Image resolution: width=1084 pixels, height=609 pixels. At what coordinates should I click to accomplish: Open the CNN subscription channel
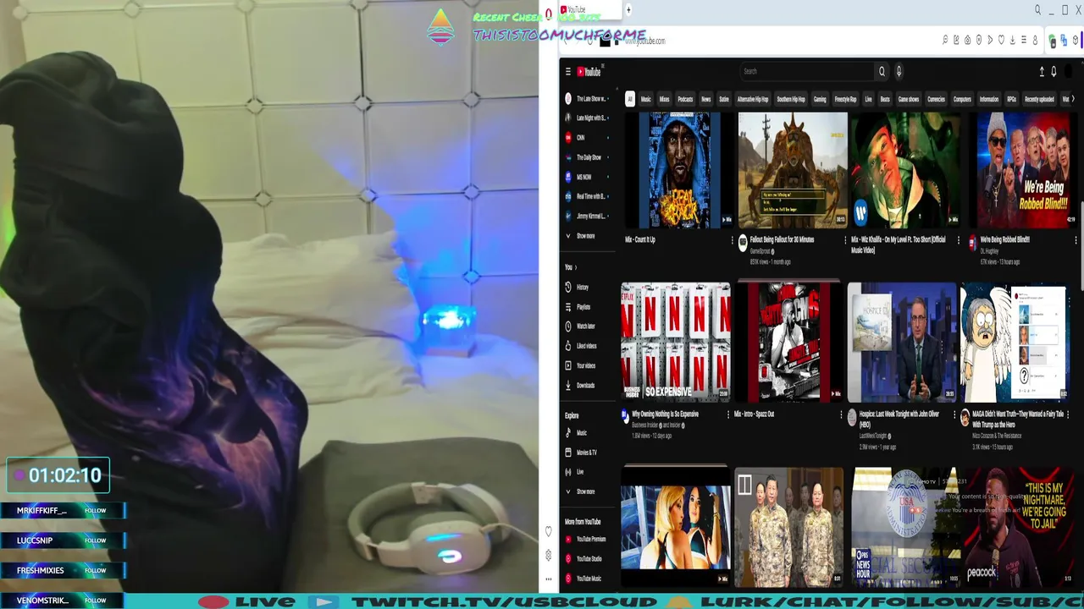click(x=587, y=138)
